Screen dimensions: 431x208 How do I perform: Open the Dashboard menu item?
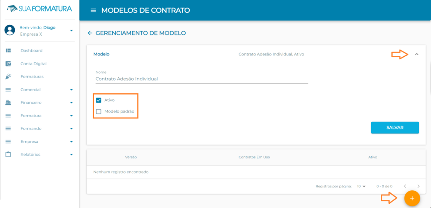[31, 50]
